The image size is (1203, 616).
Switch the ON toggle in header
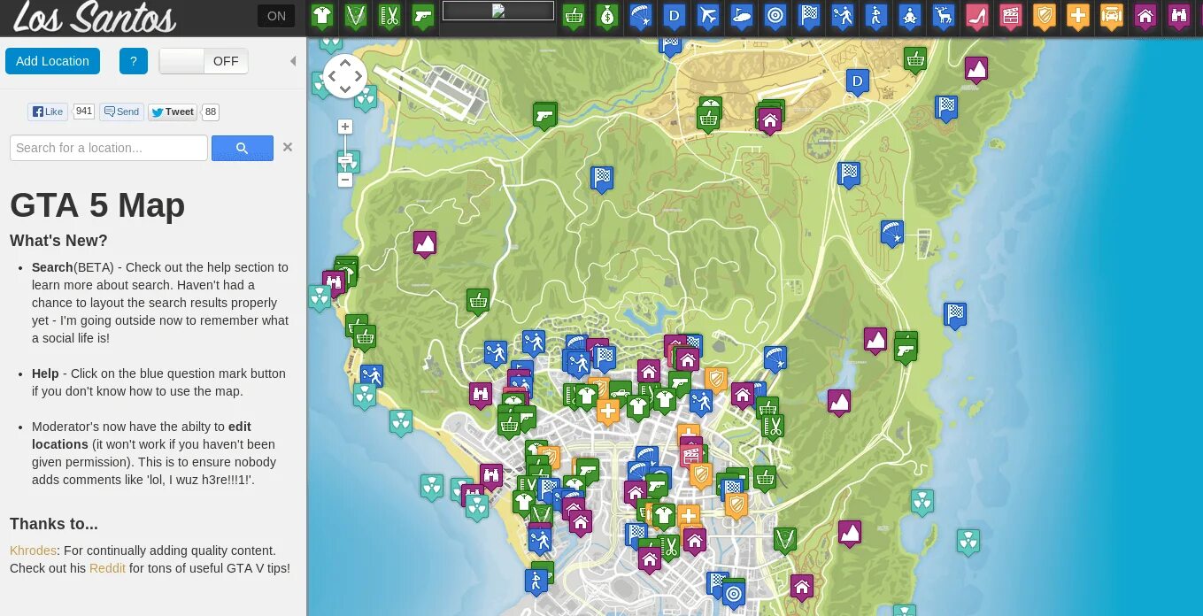[276, 16]
